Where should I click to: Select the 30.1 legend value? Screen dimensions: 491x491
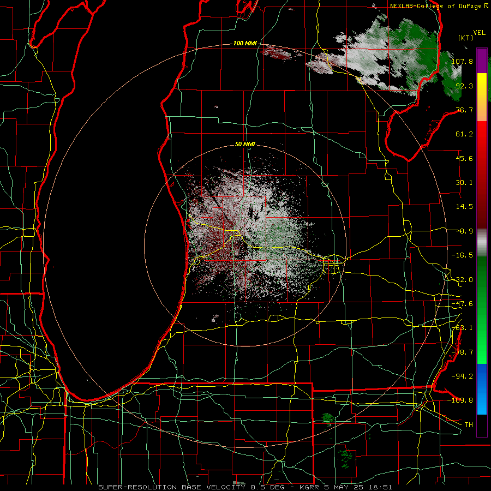click(464, 182)
